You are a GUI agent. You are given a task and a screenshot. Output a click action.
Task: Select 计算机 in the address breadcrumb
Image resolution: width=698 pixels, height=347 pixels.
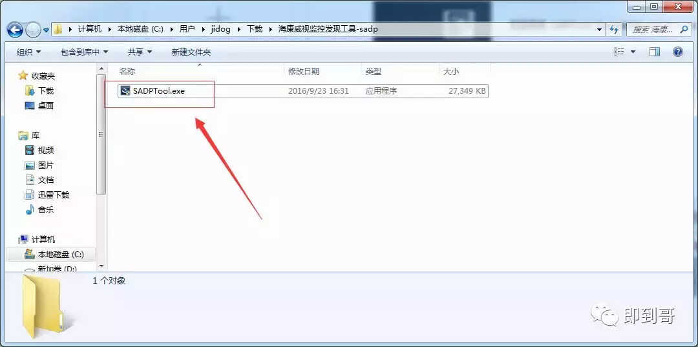[89, 29]
